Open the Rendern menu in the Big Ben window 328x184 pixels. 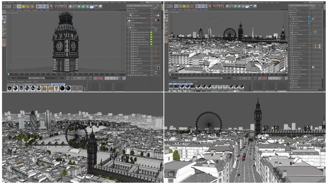(65, 2)
